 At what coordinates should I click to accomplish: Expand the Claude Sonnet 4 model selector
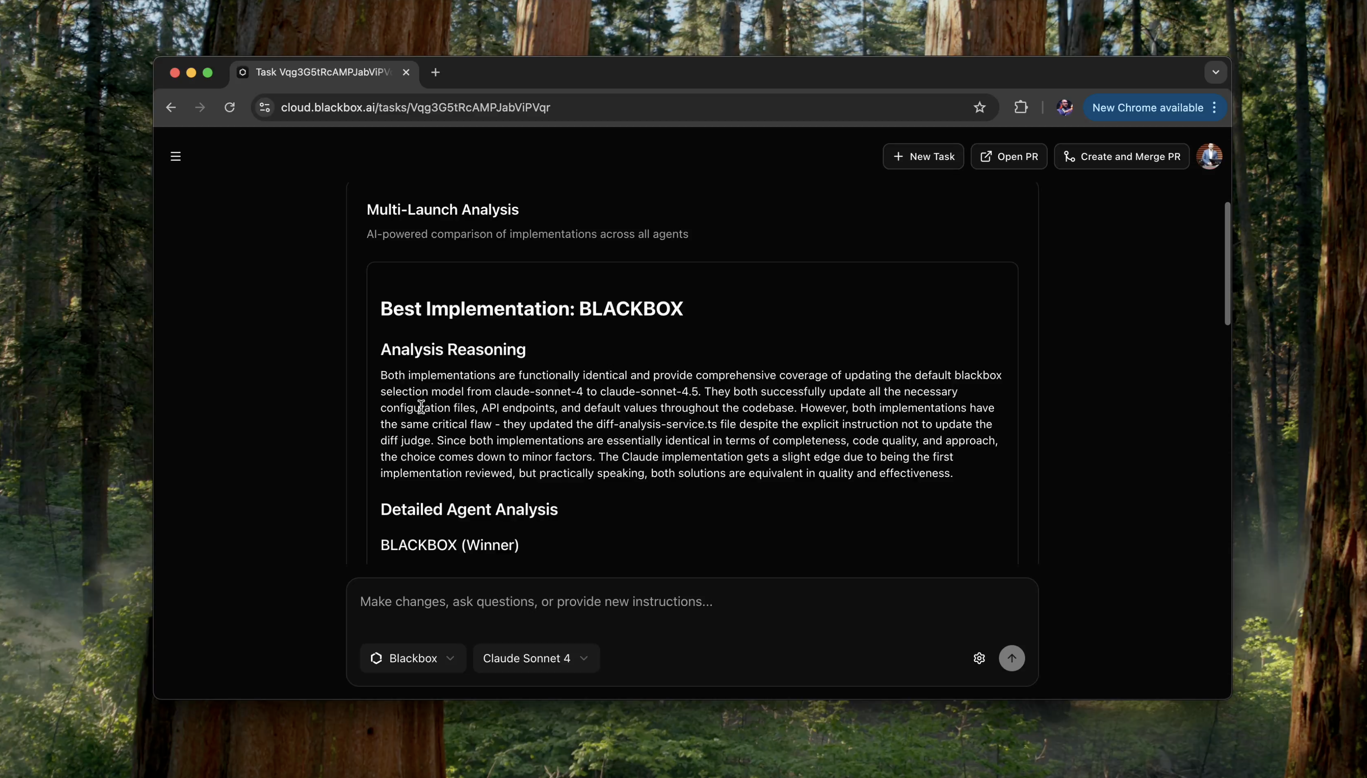535,658
